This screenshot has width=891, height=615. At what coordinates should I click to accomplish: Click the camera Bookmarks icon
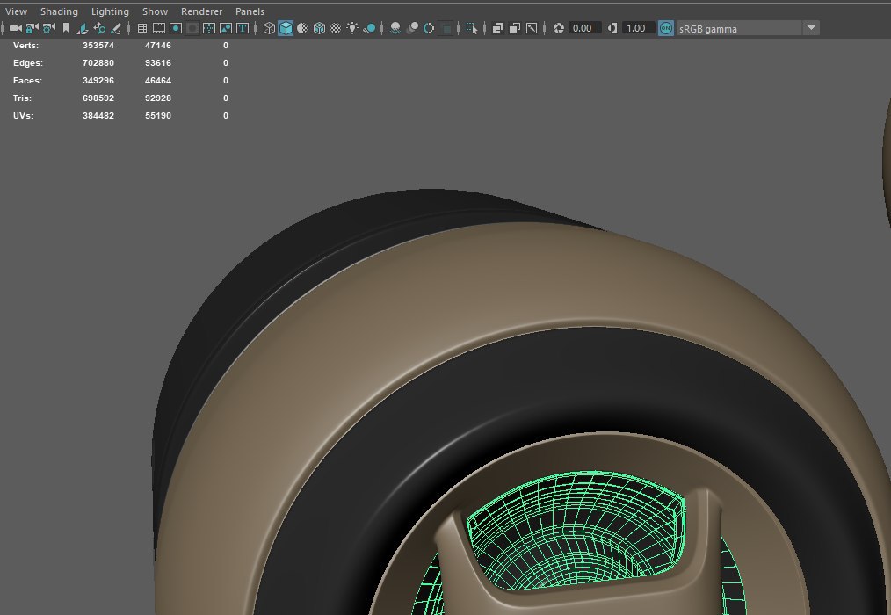[x=66, y=28]
